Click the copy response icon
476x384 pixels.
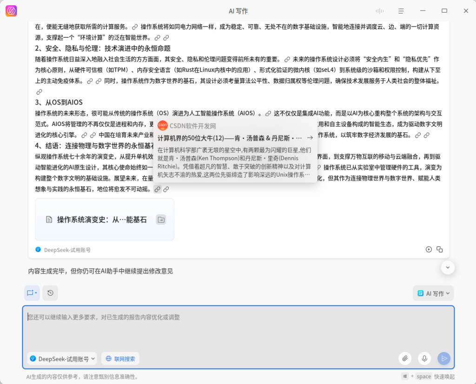pyautogui.click(x=440, y=250)
